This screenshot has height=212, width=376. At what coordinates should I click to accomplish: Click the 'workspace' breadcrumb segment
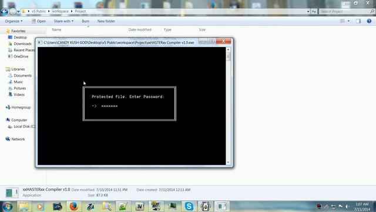(x=60, y=11)
